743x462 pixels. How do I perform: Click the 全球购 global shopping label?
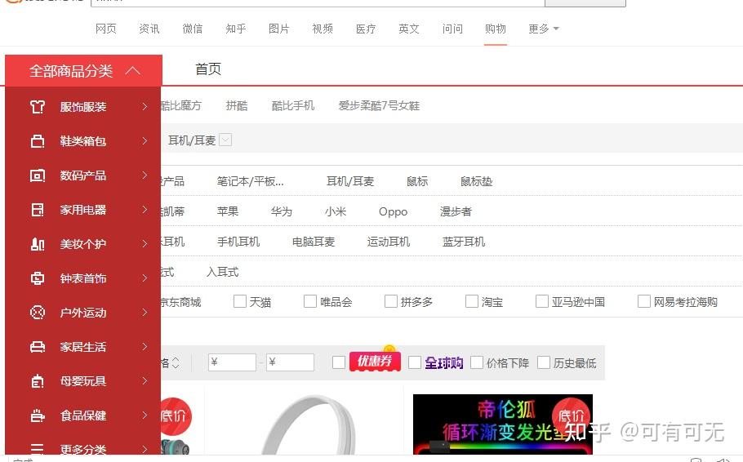(x=443, y=363)
